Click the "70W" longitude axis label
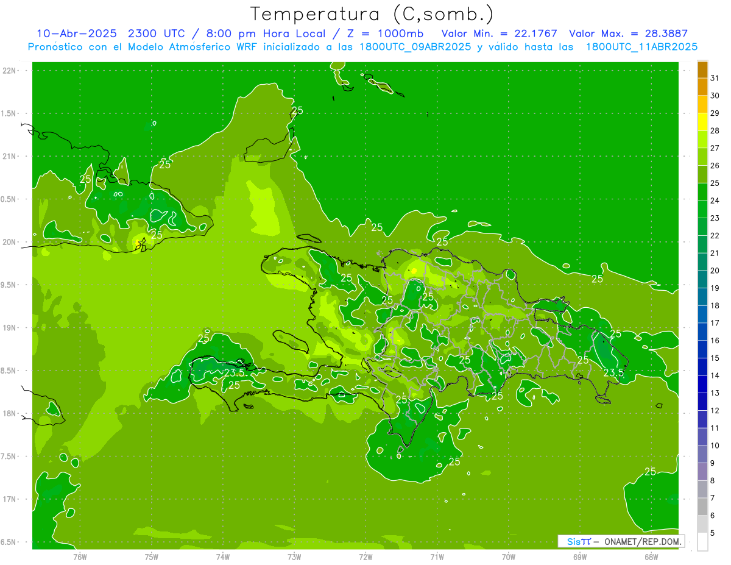 (509, 557)
